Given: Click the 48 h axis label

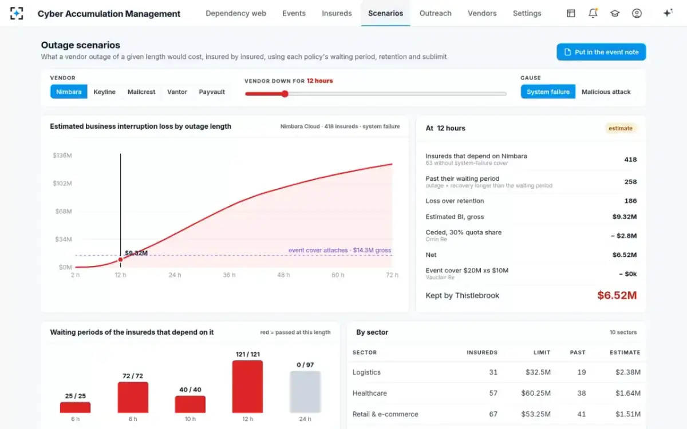Looking at the screenshot, I should (x=284, y=275).
